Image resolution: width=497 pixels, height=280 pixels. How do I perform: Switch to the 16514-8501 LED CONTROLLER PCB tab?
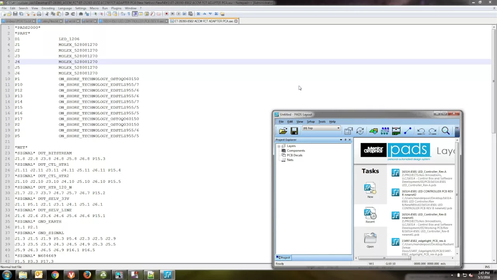click(x=134, y=21)
